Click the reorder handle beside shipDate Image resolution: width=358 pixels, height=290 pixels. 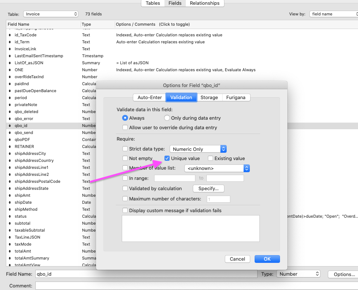pos(10,203)
